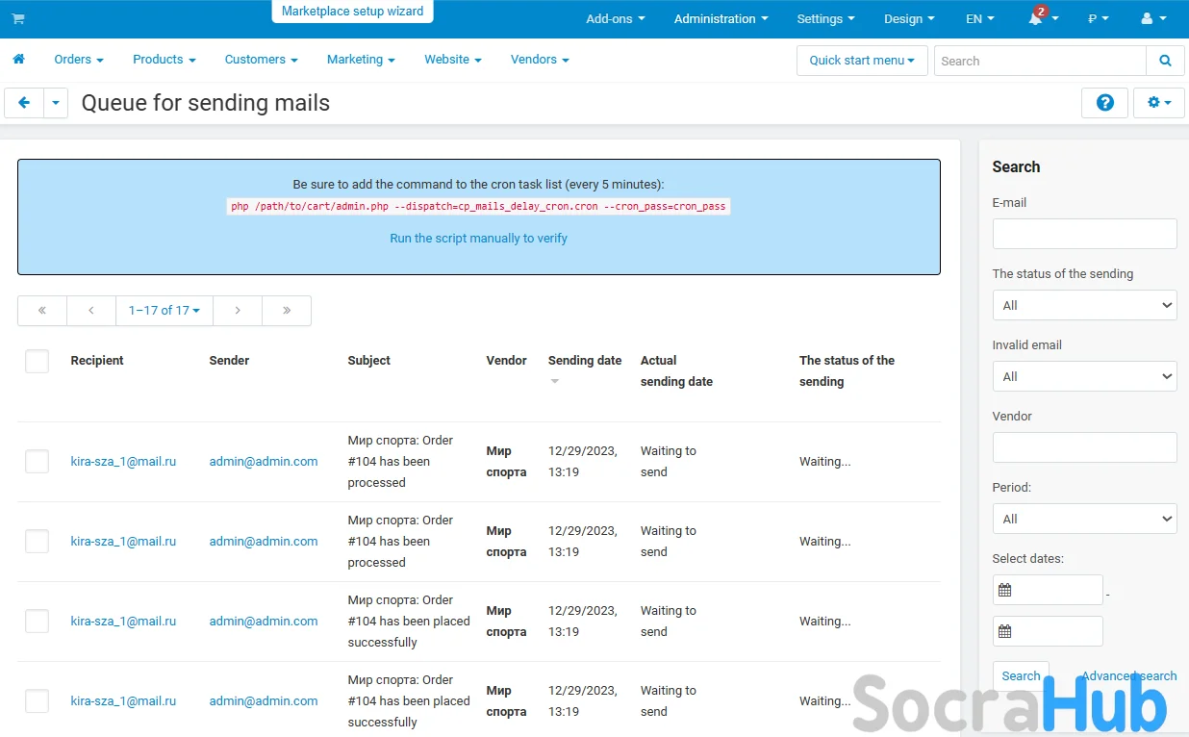Open the Add-ons menu
The height and width of the screenshot is (737, 1189).
click(x=615, y=19)
